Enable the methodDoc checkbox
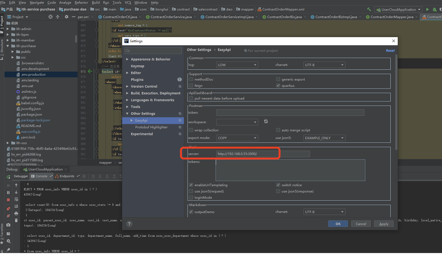 click(191, 79)
